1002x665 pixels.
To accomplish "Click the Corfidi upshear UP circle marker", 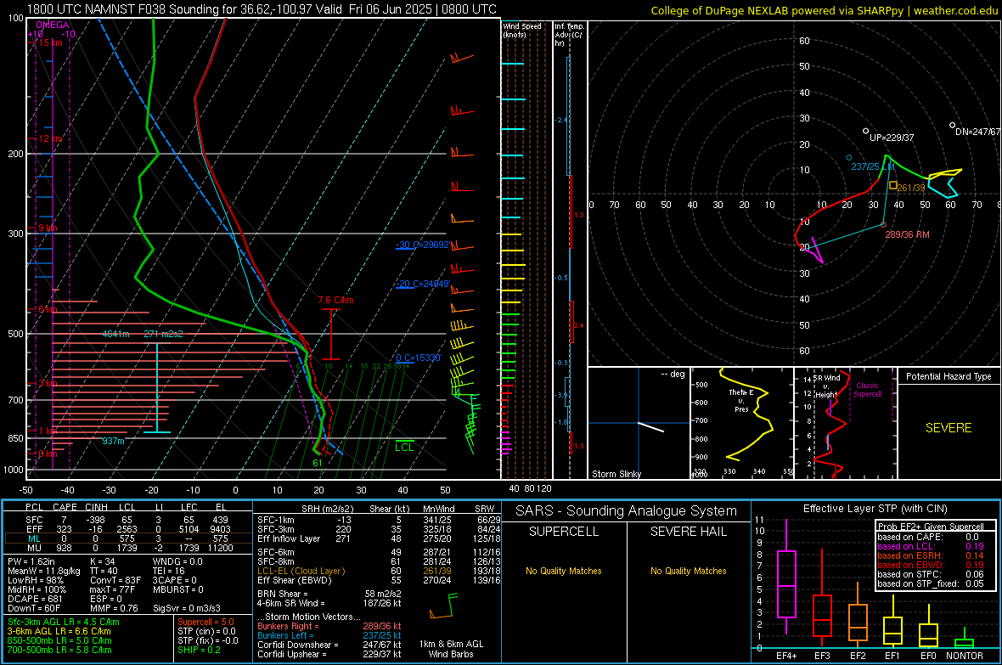I will tap(866, 131).
